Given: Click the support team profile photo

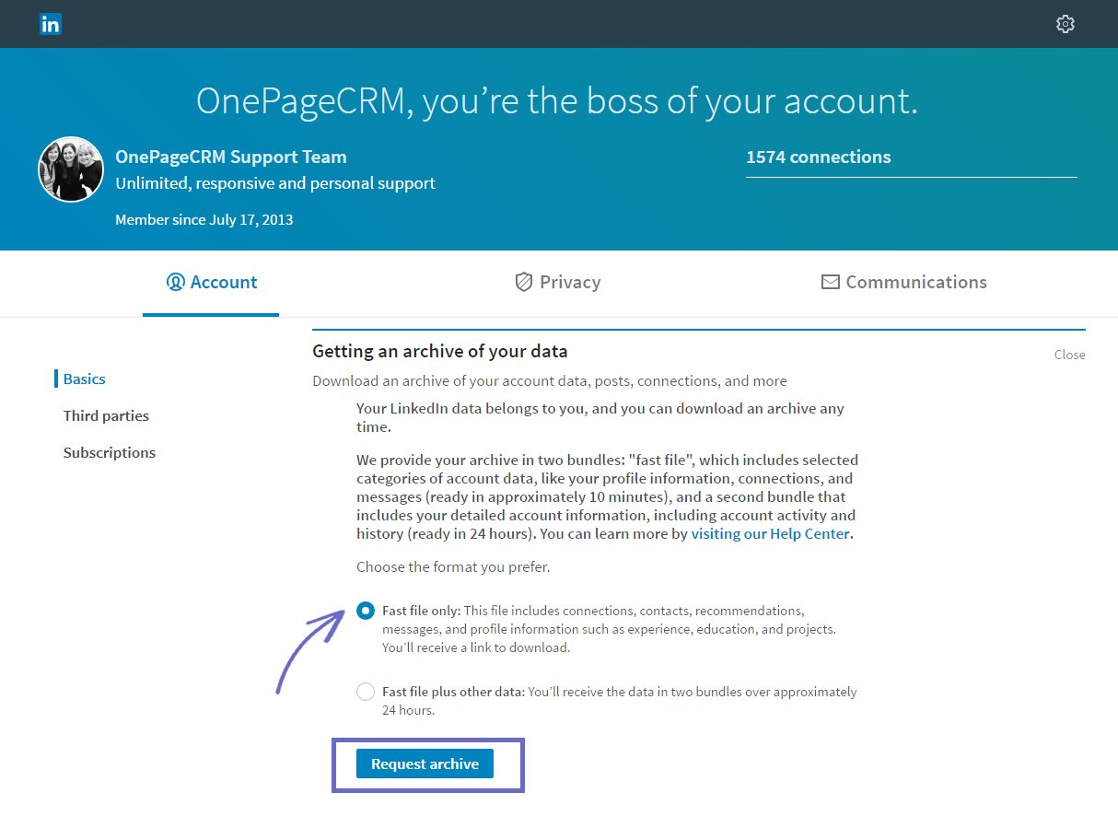Looking at the screenshot, I should click(x=71, y=169).
